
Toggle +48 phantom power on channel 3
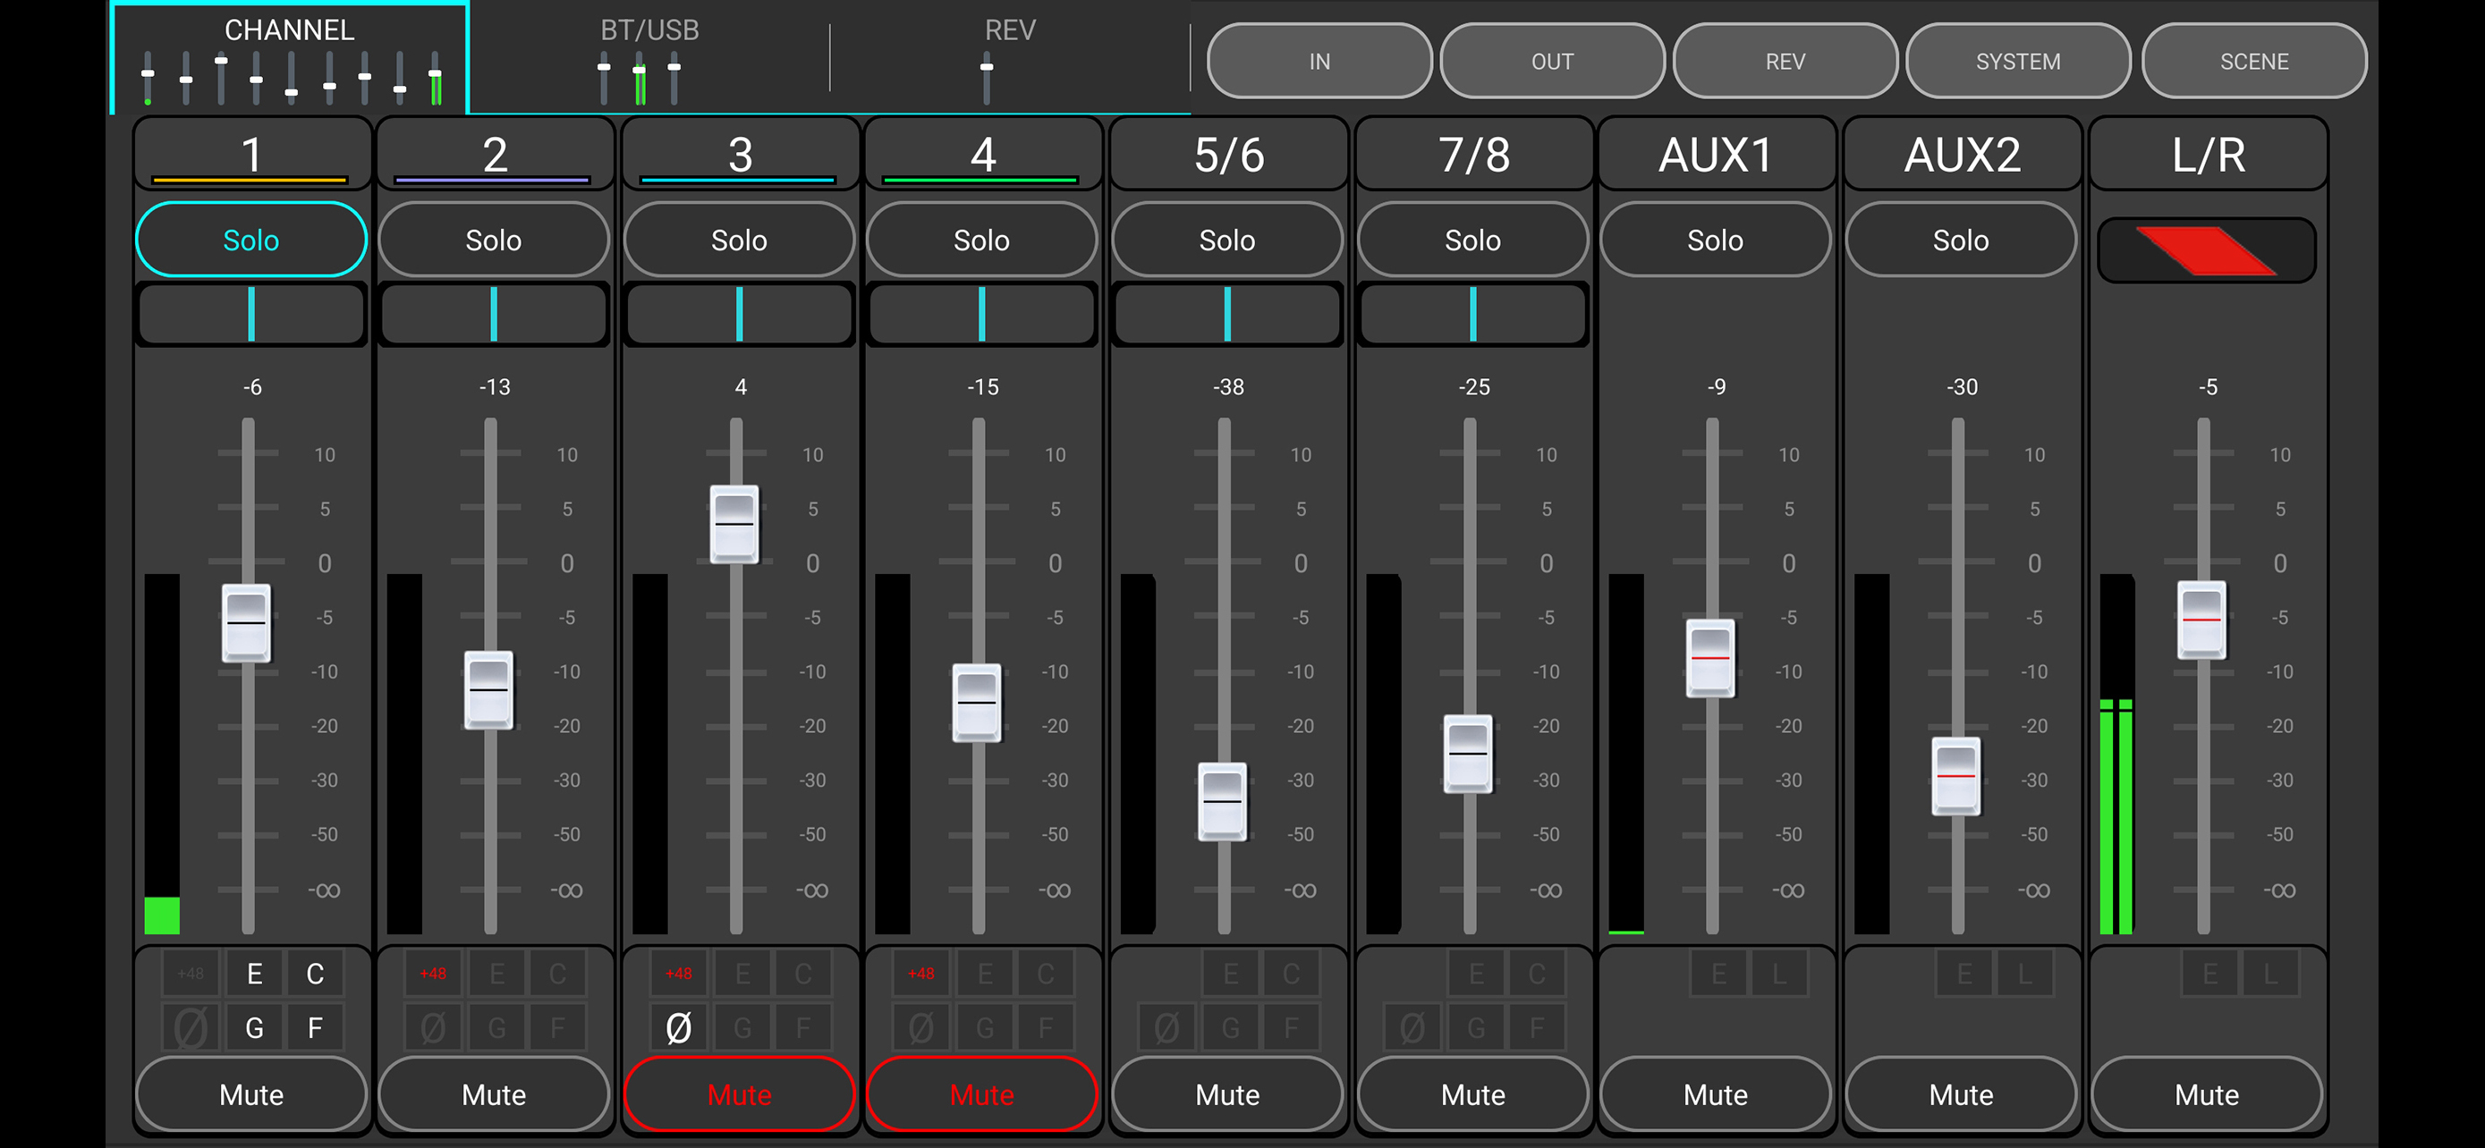coord(678,974)
